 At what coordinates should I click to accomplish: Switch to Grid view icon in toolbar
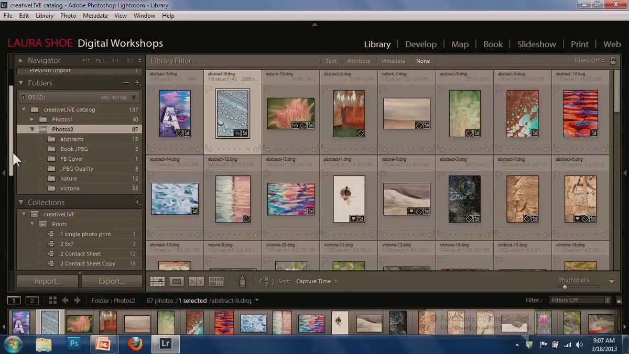[157, 282]
